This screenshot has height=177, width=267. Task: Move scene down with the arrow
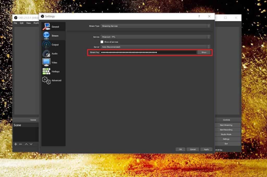tap(31, 144)
